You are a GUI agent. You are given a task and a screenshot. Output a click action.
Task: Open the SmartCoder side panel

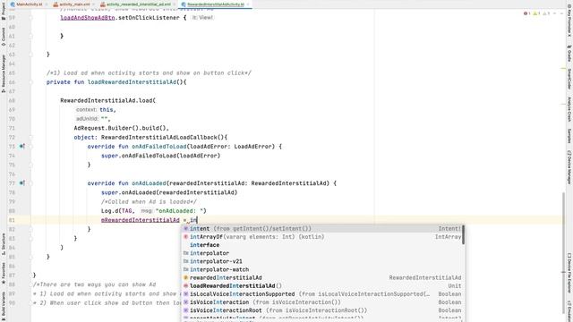[569, 79]
